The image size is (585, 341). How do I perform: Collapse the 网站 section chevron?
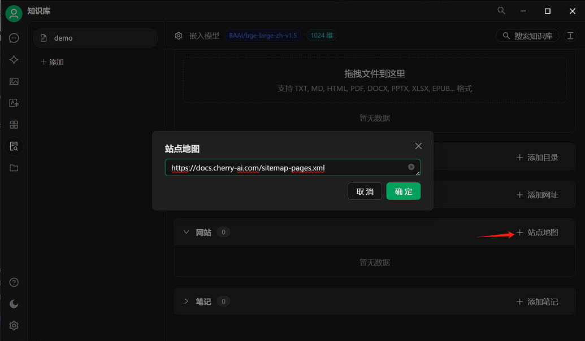pos(187,232)
